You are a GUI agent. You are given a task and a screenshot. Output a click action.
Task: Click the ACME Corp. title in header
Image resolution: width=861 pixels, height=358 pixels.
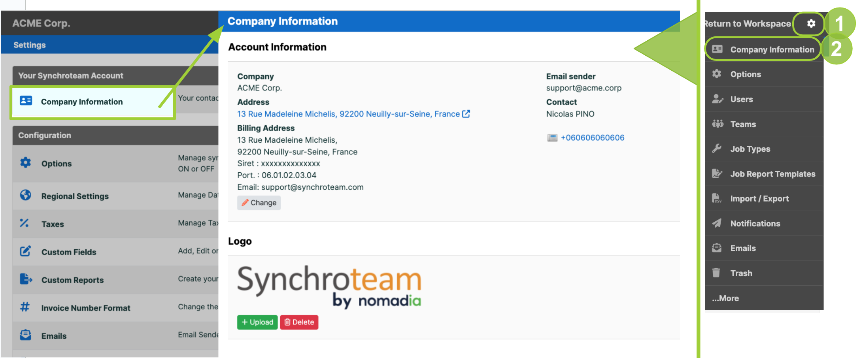coord(41,23)
